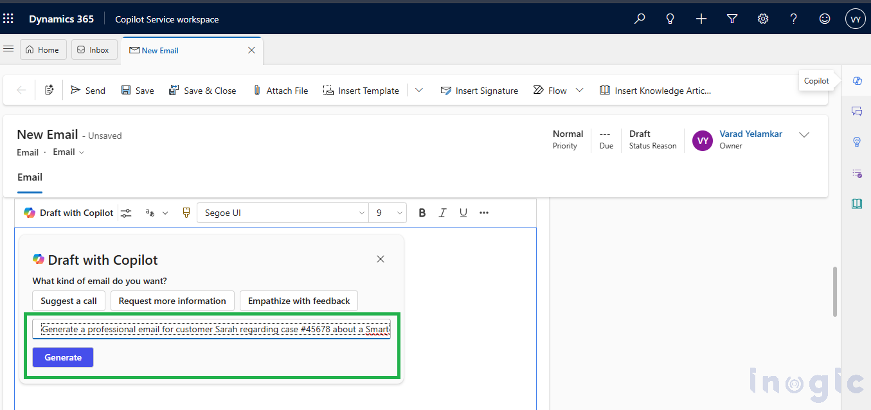Click the lightbulb Smart Assist sidebar icon
This screenshot has height=410, width=871.
click(857, 142)
